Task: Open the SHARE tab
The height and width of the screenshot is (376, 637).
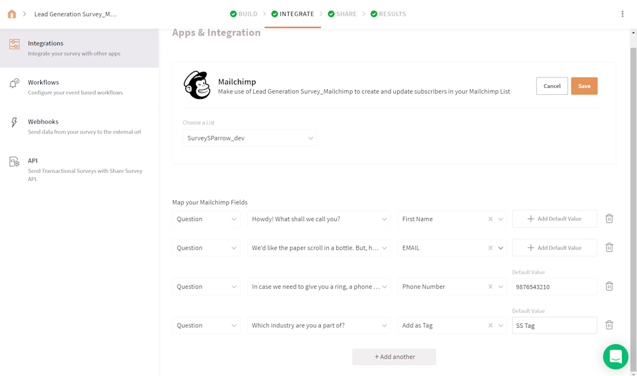Action: 342,13
